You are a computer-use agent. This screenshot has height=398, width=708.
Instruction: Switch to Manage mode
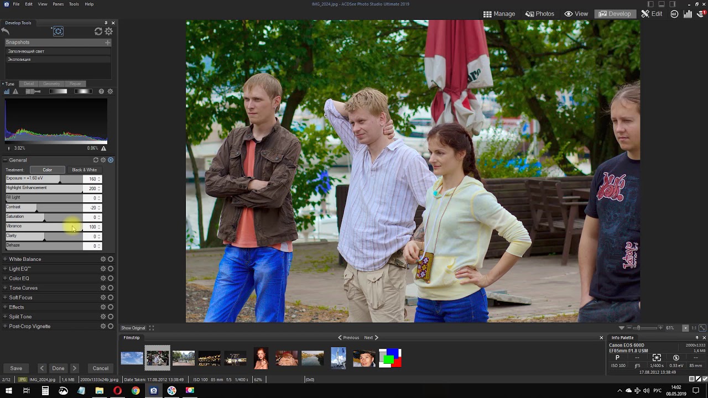coord(499,14)
